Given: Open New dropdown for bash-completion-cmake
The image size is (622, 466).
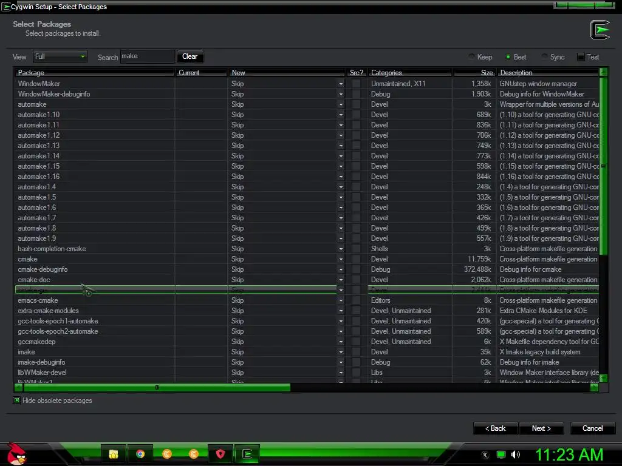Looking at the screenshot, I should 341,249.
